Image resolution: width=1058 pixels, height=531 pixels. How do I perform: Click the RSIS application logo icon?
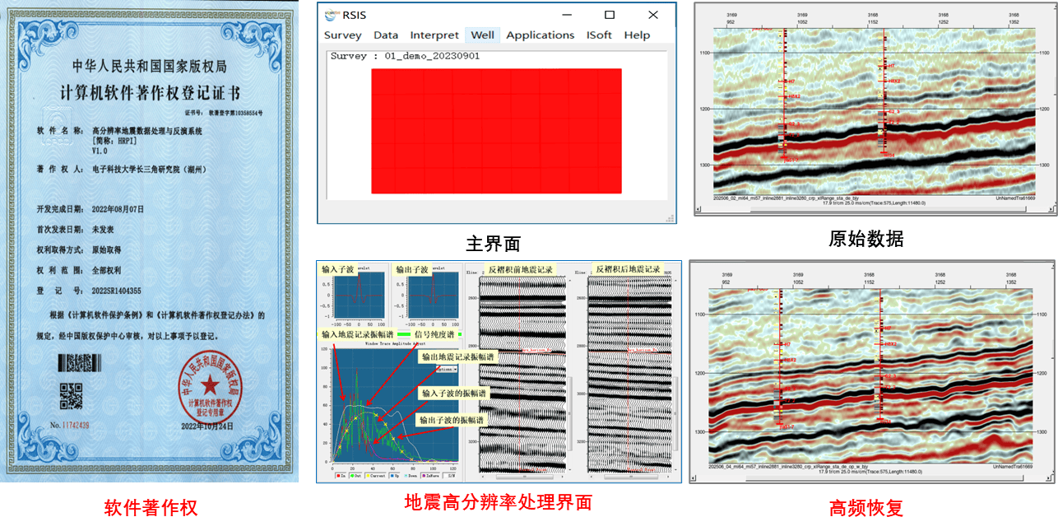(x=332, y=15)
